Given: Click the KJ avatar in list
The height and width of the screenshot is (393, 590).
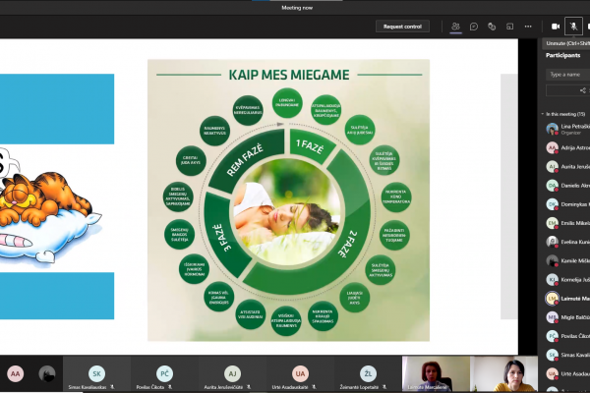Looking at the screenshot, I should 552,279.
